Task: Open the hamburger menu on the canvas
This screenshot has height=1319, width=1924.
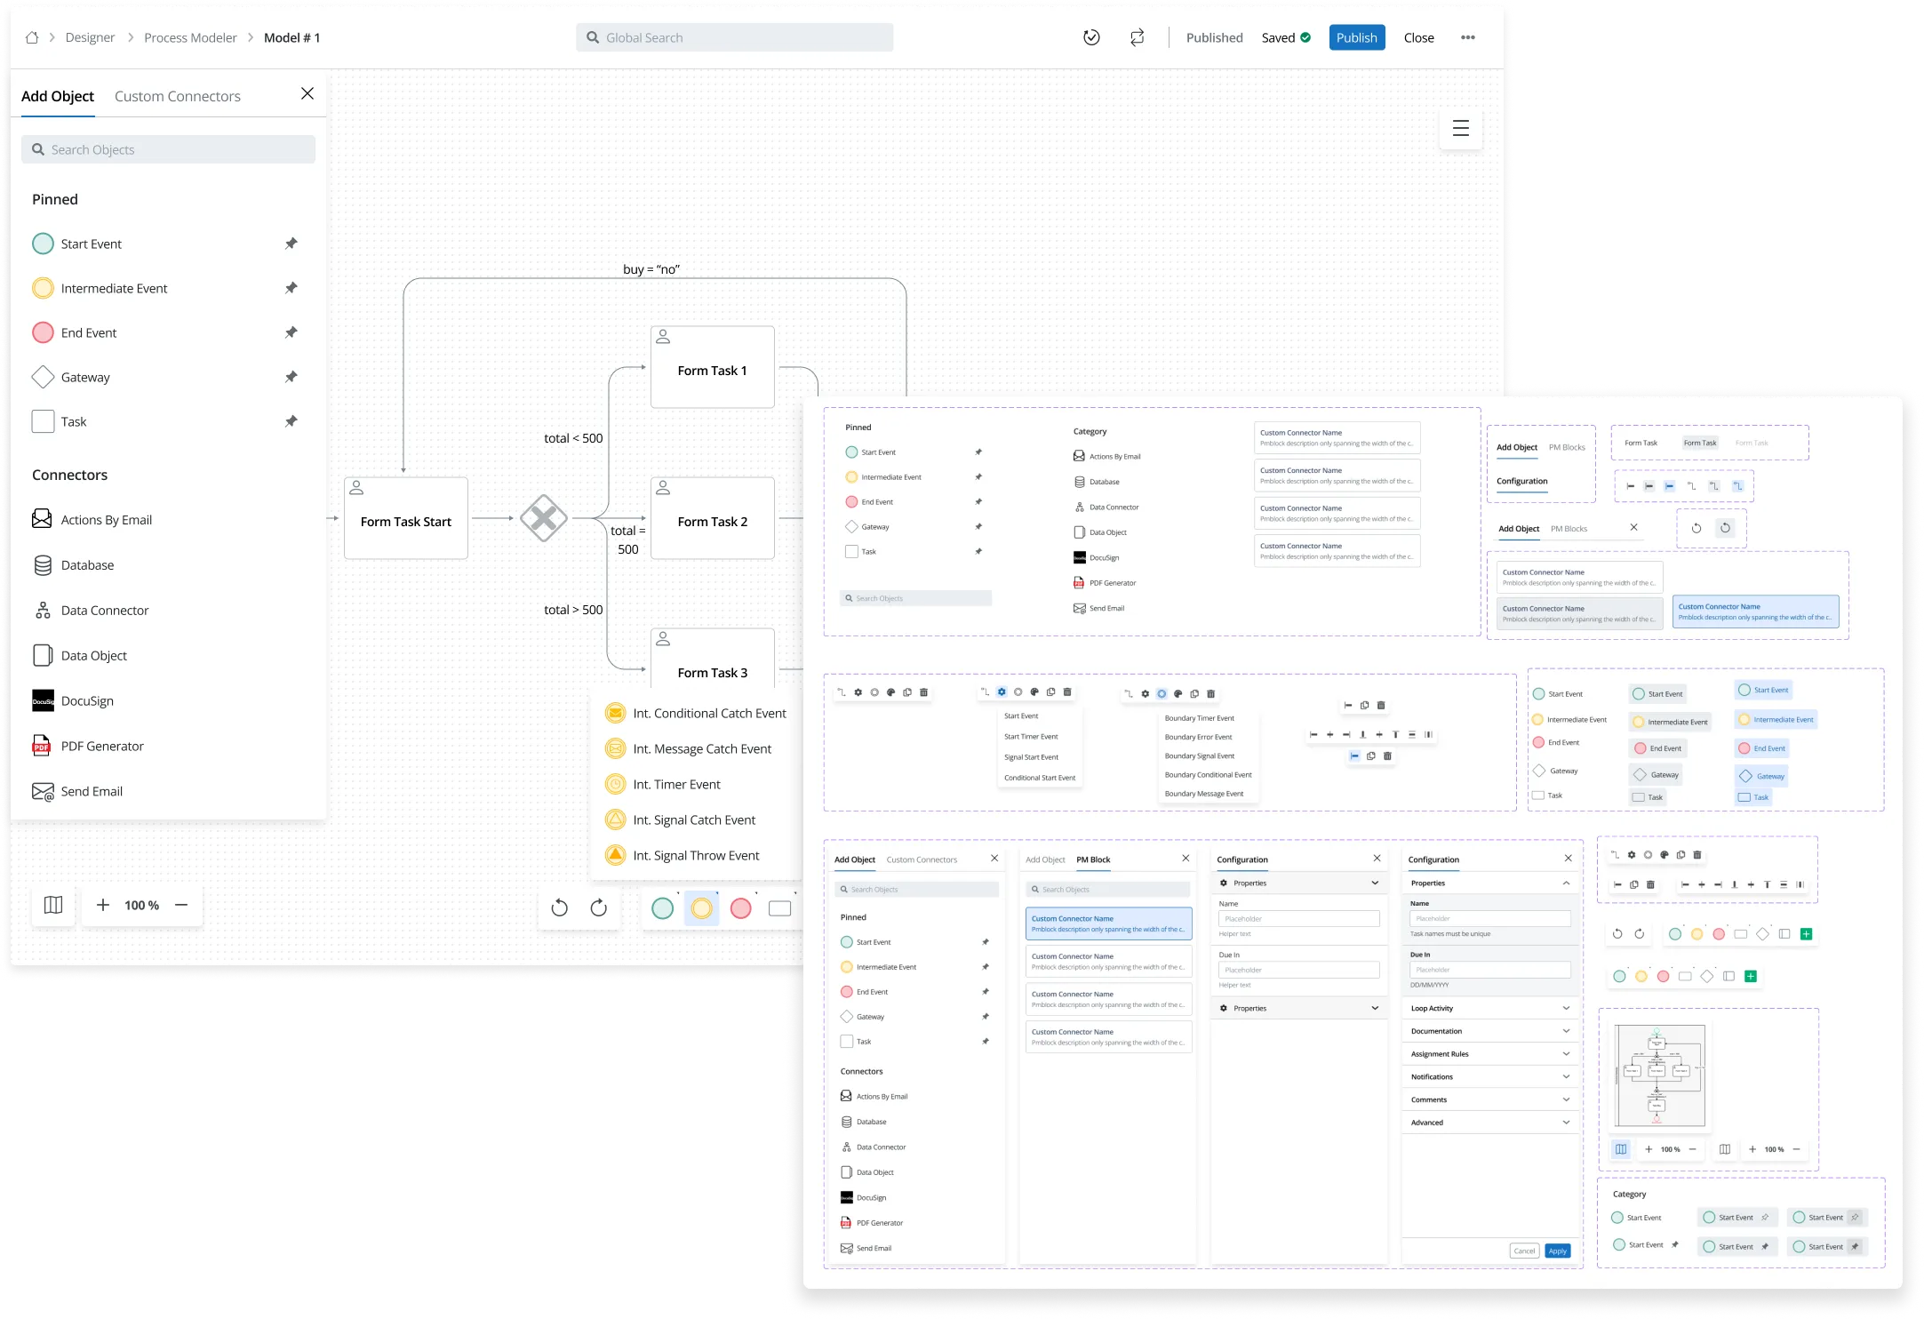Action: tap(1460, 129)
